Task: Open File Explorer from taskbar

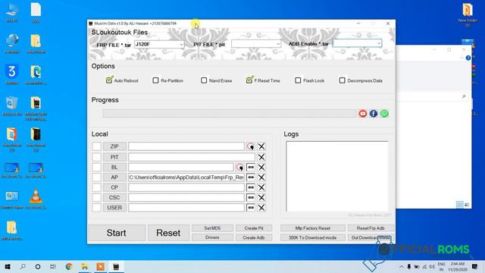Action: coord(84,266)
